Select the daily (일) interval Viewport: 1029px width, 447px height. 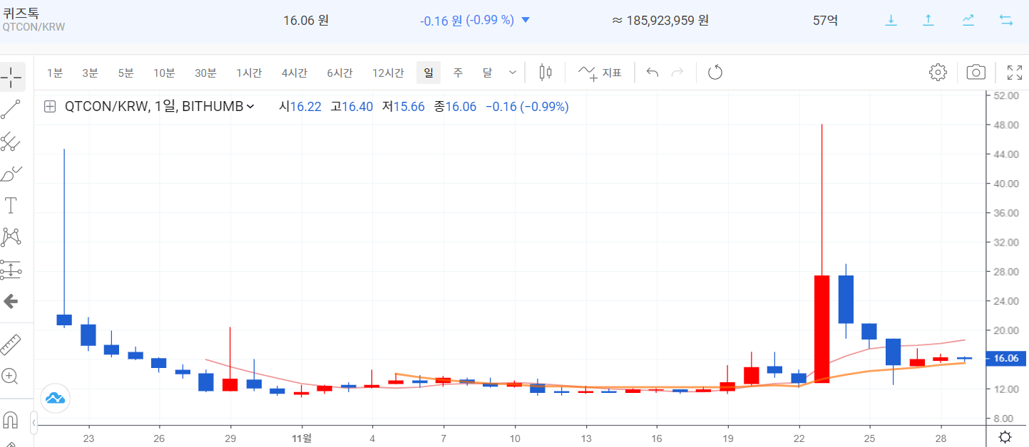click(x=429, y=73)
